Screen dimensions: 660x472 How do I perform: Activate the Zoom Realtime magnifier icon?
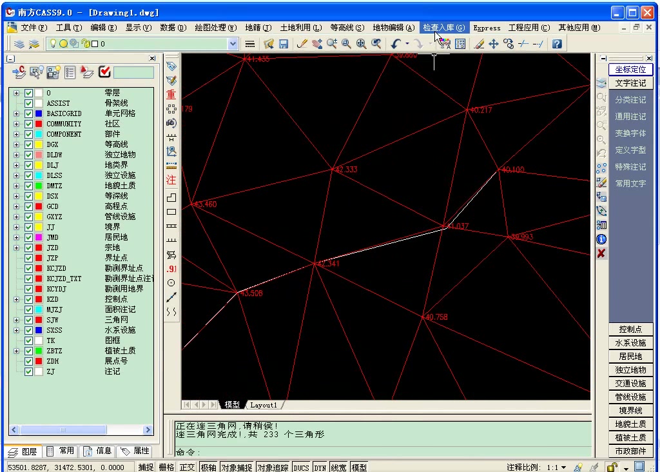(x=331, y=43)
